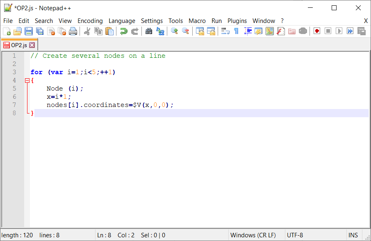Open the Macro menu
Screen dimensions: 371x241
pos(197,20)
